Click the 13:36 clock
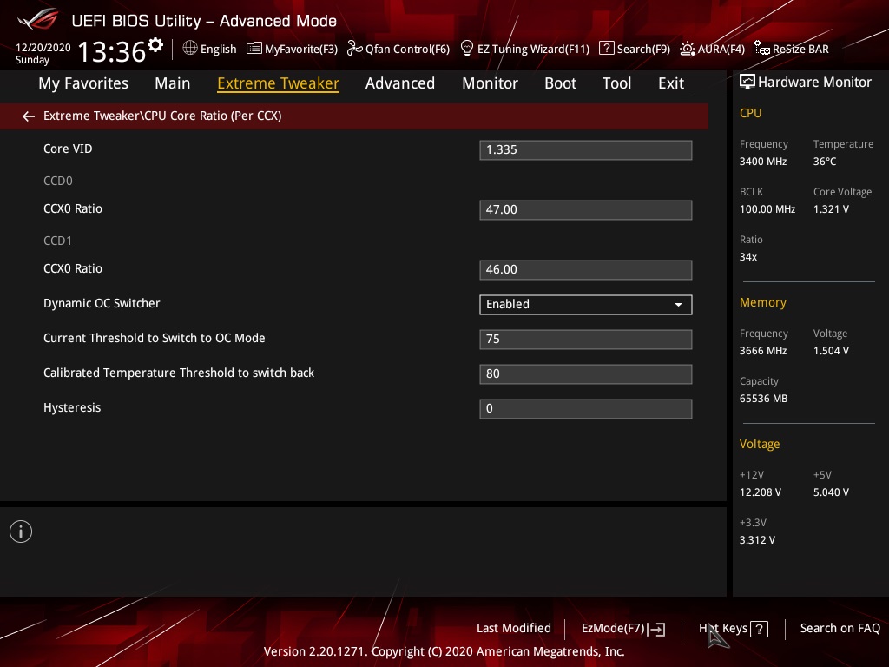 [x=112, y=51]
